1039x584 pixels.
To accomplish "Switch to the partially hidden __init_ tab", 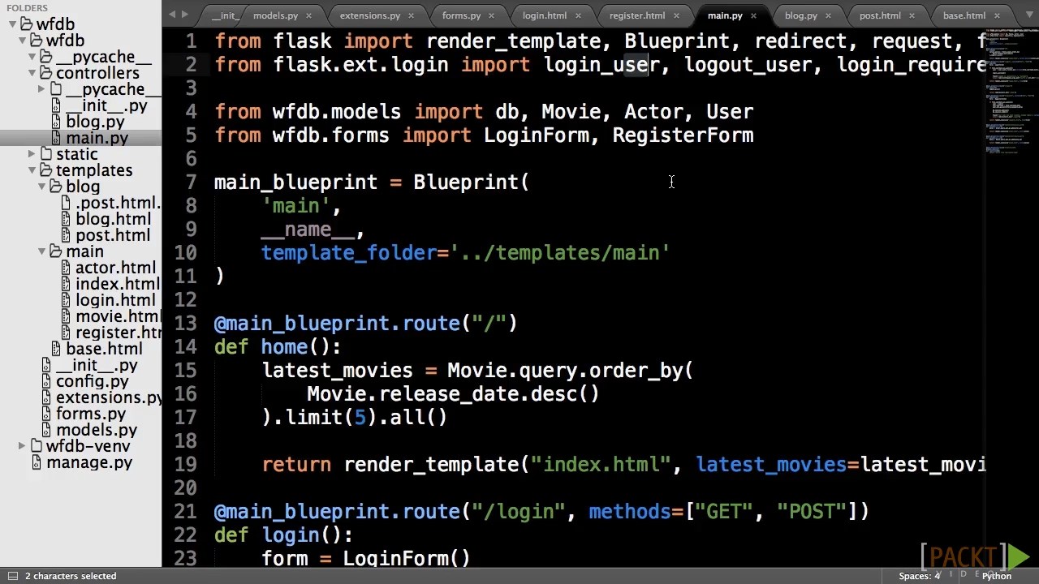I will tap(223, 15).
